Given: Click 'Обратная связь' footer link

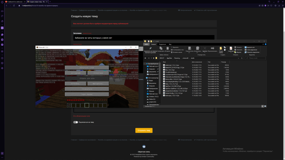Looking at the screenshot, I should coord(144,152).
